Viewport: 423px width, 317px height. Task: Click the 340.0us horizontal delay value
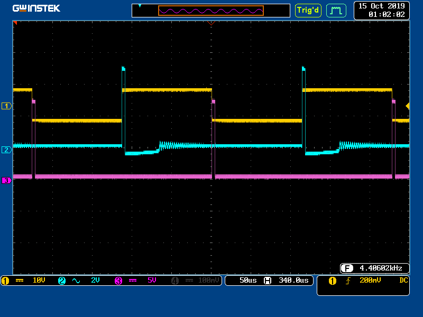pyautogui.click(x=293, y=281)
